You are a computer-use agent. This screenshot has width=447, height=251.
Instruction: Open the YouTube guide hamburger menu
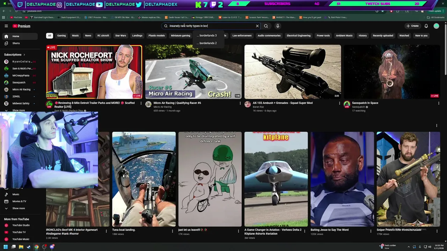pos(6,26)
